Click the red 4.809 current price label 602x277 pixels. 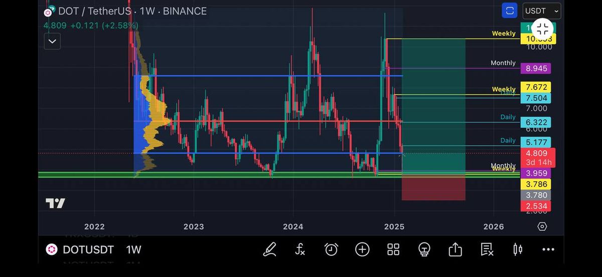click(x=536, y=153)
